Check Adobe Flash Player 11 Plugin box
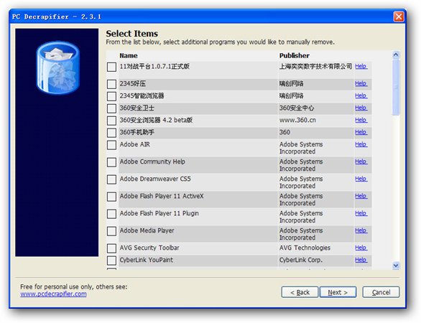The image size is (421, 323). pyautogui.click(x=111, y=214)
